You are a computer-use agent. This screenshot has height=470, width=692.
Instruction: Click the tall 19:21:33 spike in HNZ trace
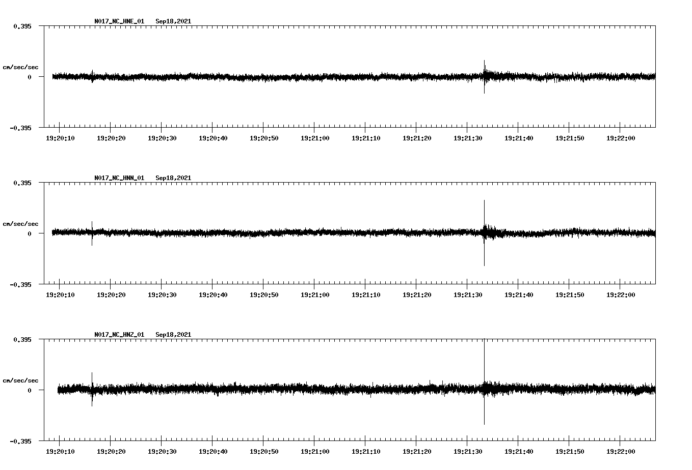[x=484, y=382]
